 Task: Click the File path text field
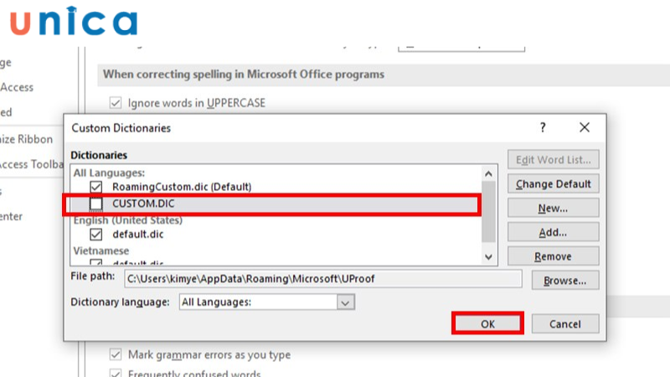click(322, 279)
